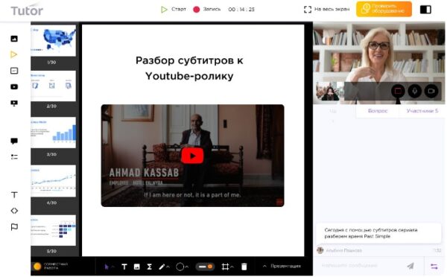Screen dimensions: 447x277
Task: Send chat message with paper plane icon
Action: tap(410, 266)
